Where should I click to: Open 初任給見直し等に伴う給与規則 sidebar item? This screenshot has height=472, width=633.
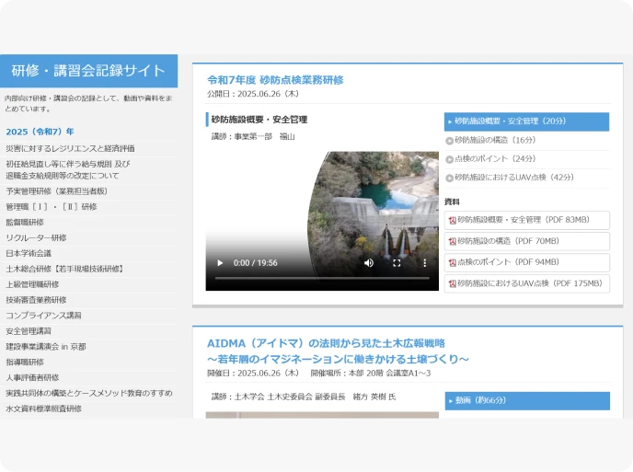pos(68,169)
